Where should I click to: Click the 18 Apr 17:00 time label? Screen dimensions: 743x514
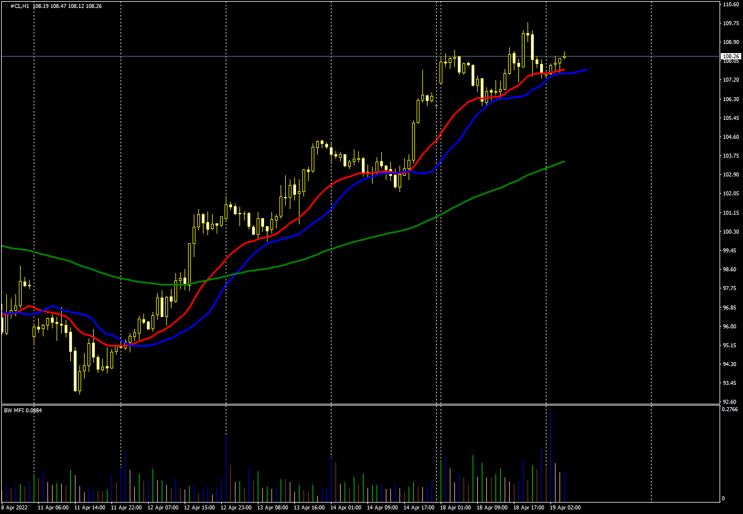(528, 507)
